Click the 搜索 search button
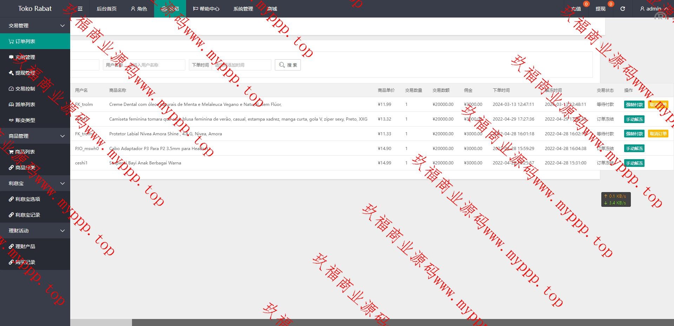674x326 pixels. [288, 65]
